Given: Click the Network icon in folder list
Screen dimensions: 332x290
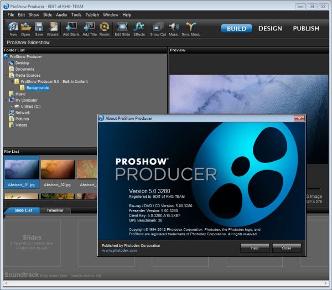Looking at the screenshot, I should pyautogui.click(x=12, y=113).
